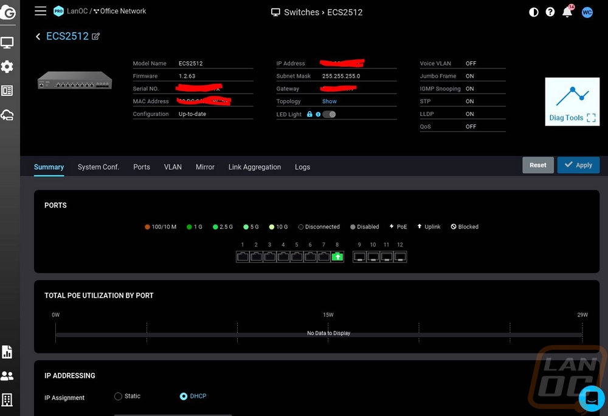The height and width of the screenshot is (416, 608).
Task: Open the building icon in the sidebar
Action: 7,400
